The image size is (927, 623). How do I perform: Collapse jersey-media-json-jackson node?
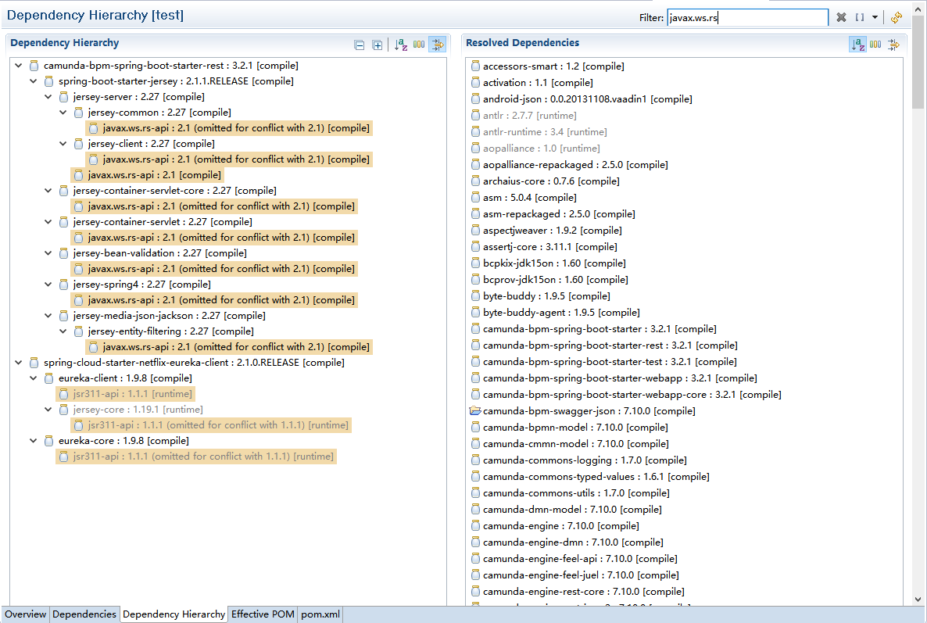tap(48, 316)
